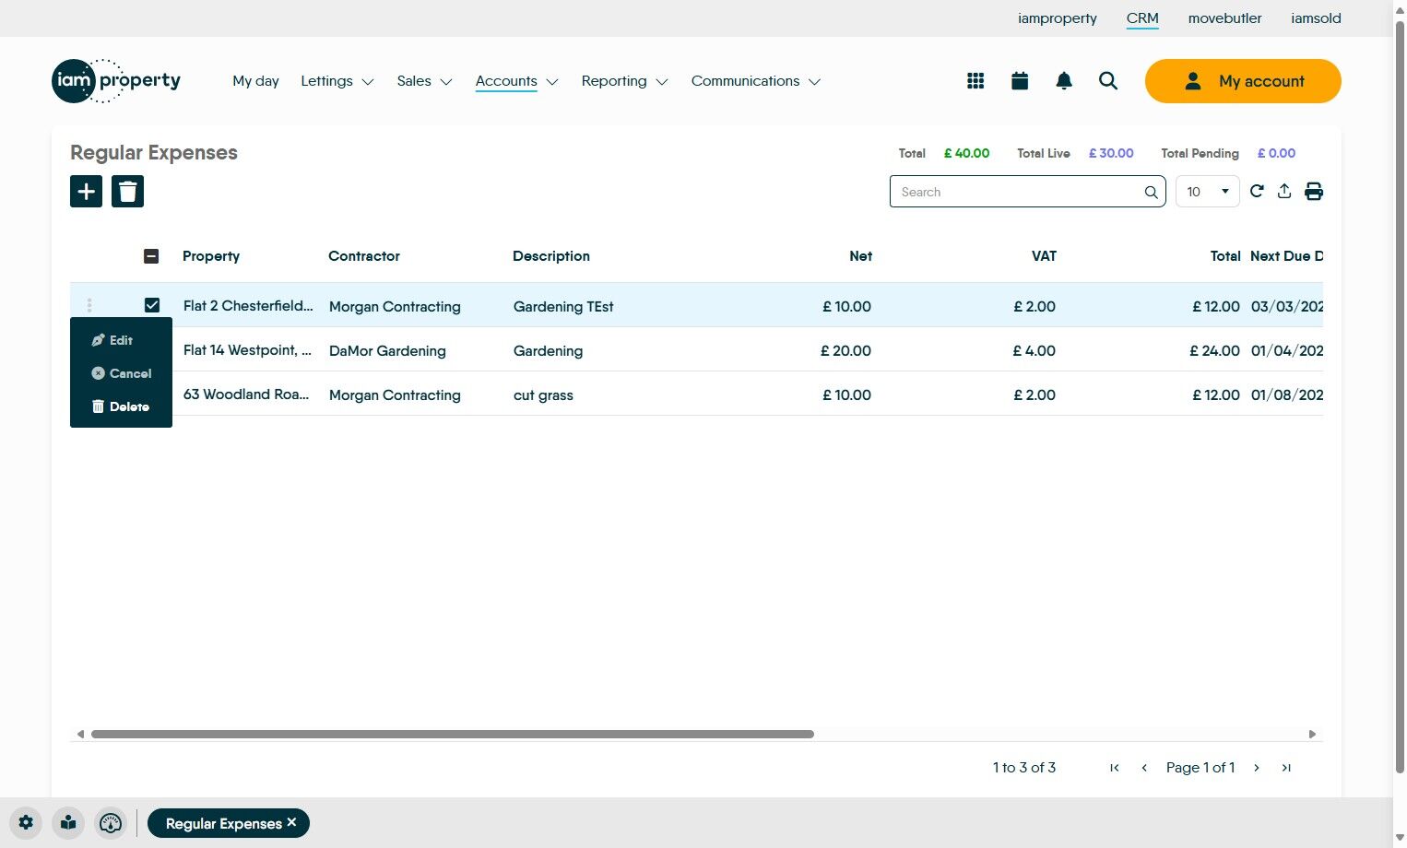Open the Reporting menu dropdown
This screenshot has width=1407, height=848.
tap(624, 81)
